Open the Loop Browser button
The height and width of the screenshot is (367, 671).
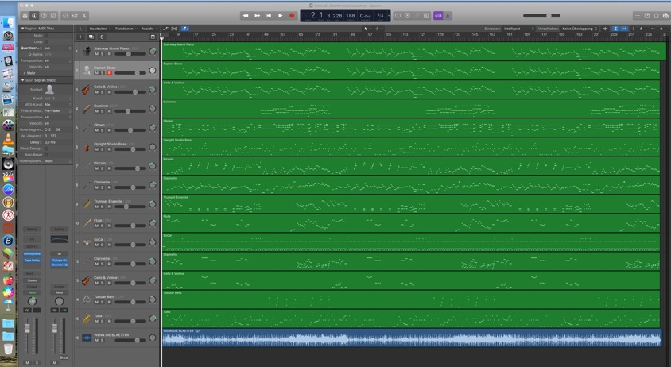click(657, 15)
